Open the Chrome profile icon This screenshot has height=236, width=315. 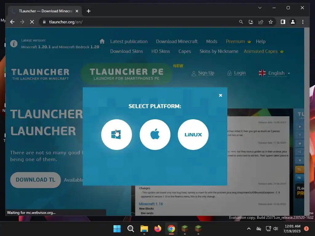click(x=293, y=22)
